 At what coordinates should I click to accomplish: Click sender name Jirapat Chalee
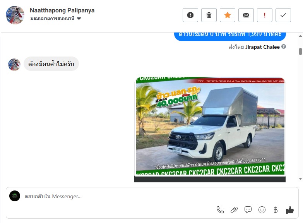[x=262, y=47]
